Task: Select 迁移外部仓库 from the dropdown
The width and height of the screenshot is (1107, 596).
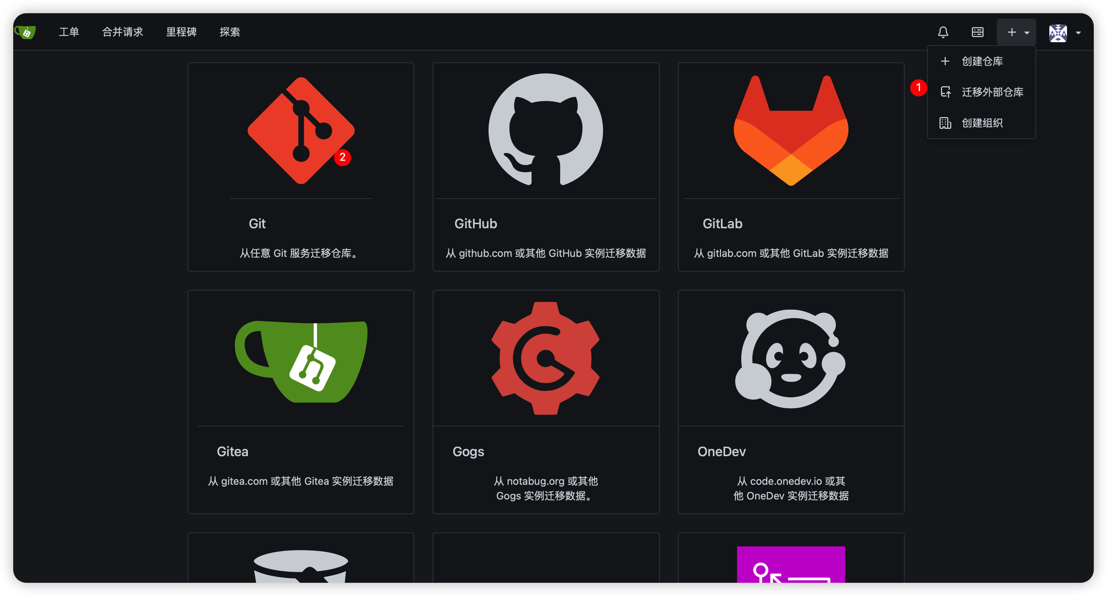Action: click(x=981, y=92)
